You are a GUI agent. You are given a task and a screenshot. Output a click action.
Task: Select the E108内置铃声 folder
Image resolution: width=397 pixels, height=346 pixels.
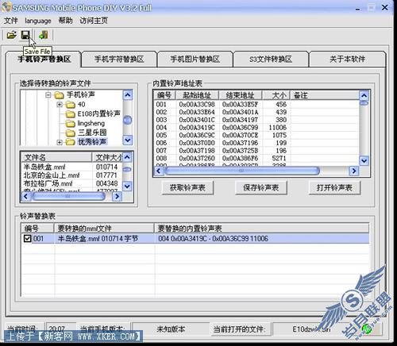point(98,113)
